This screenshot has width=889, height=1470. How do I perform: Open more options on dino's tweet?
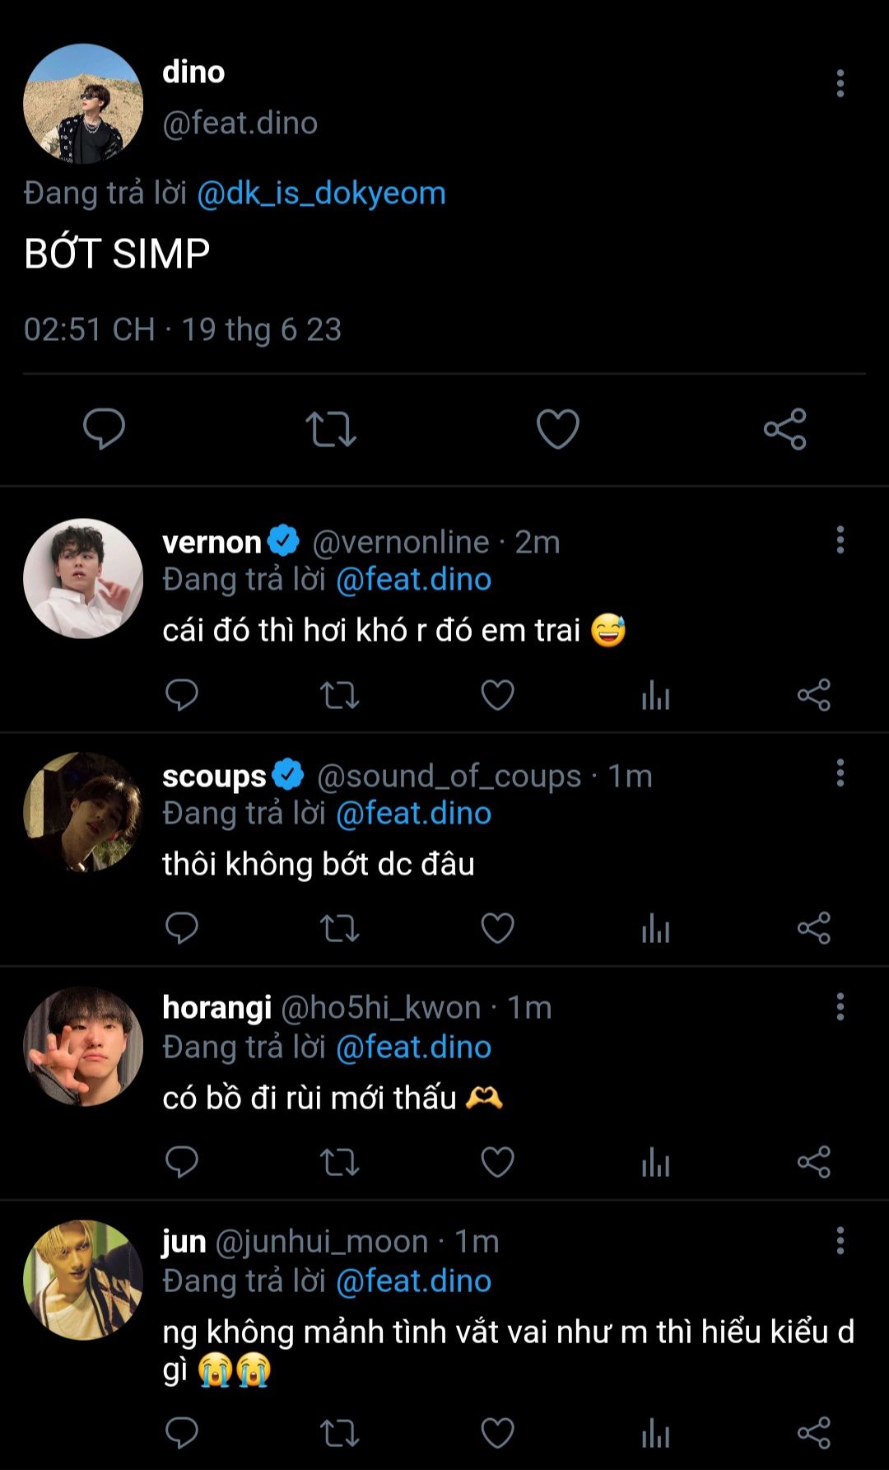click(x=840, y=83)
